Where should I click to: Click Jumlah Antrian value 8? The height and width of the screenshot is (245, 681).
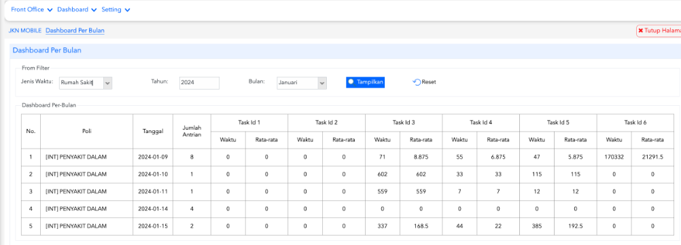[192, 157]
